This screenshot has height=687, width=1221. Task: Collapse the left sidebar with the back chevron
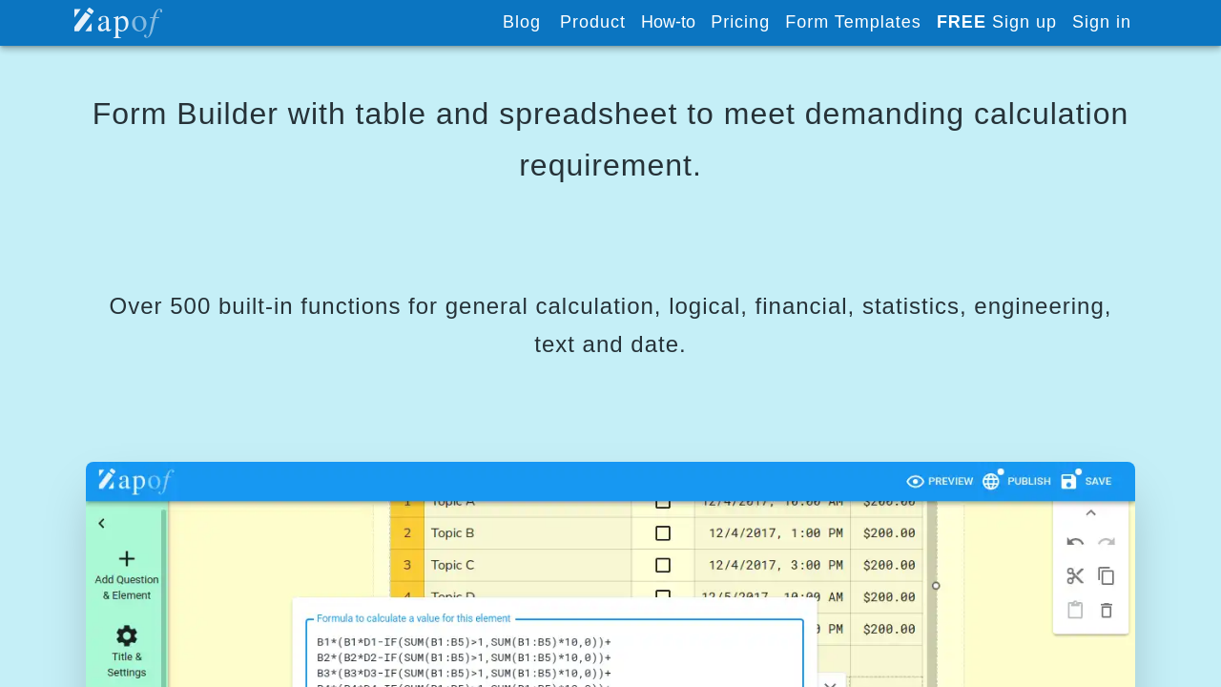click(102, 523)
